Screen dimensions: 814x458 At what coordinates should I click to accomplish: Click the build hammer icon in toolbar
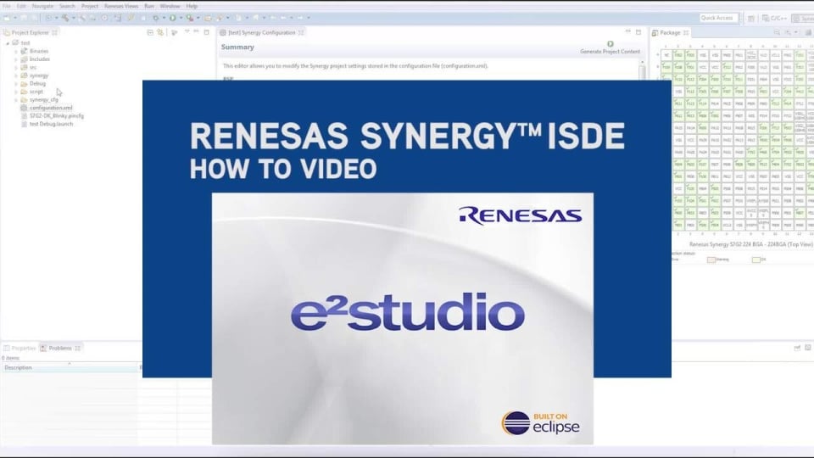66,18
